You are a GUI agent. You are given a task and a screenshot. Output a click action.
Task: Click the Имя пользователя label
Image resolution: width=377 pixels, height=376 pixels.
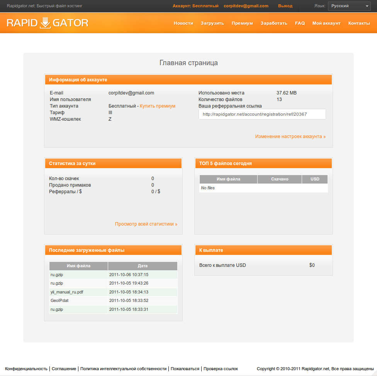70,99
